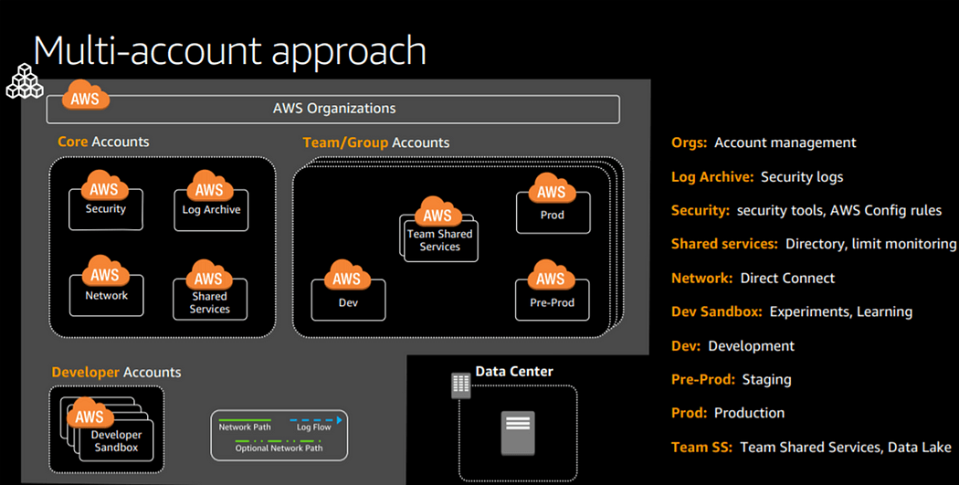This screenshot has height=485, width=959.
Task: Select the Team/Group Accounts heading
Action: [x=375, y=142]
